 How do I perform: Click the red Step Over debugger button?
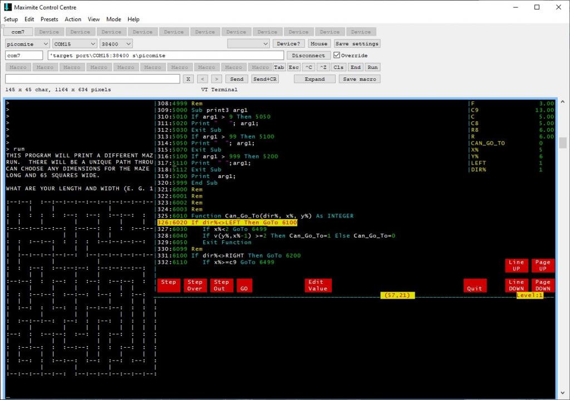tap(195, 285)
